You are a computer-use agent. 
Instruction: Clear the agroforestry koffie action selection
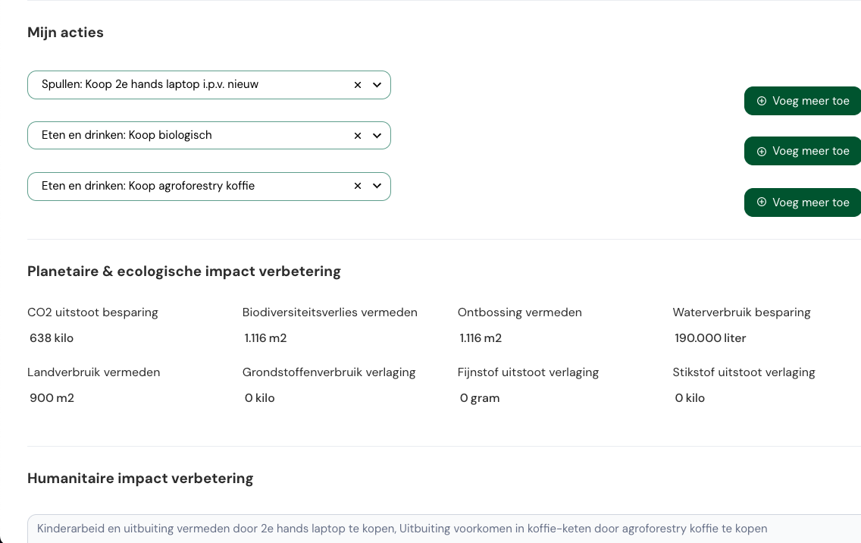pyautogui.click(x=358, y=187)
